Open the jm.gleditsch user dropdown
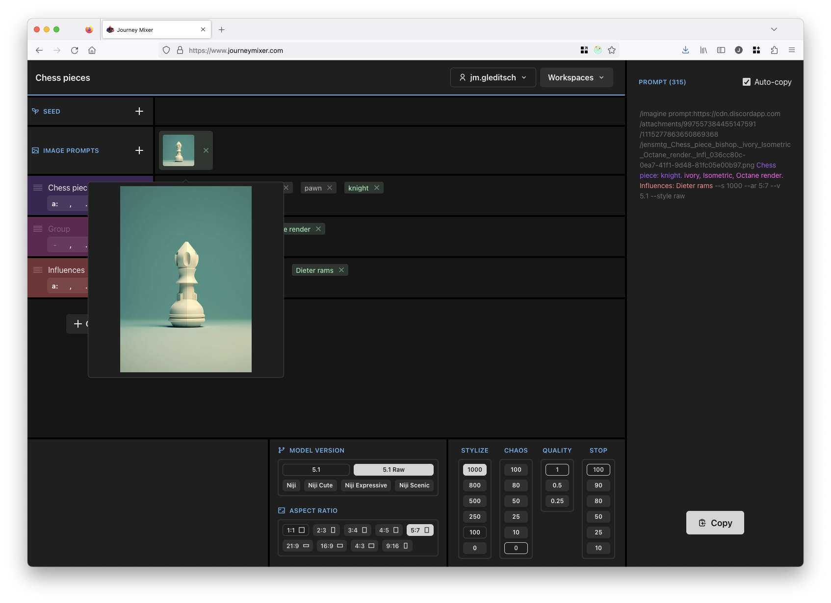Viewport: 831px width, 603px height. coord(493,77)
